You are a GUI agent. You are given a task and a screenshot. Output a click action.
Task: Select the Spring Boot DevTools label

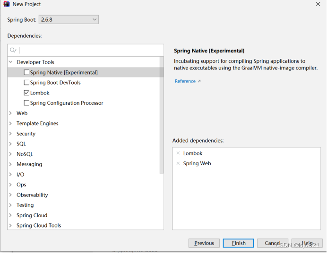coord(55,83)
